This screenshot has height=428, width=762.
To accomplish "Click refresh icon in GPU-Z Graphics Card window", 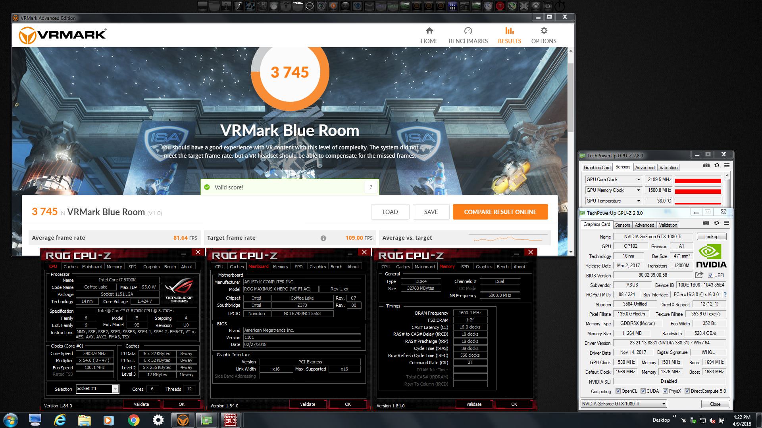I will pyautogui.click(x=716, y=223).
